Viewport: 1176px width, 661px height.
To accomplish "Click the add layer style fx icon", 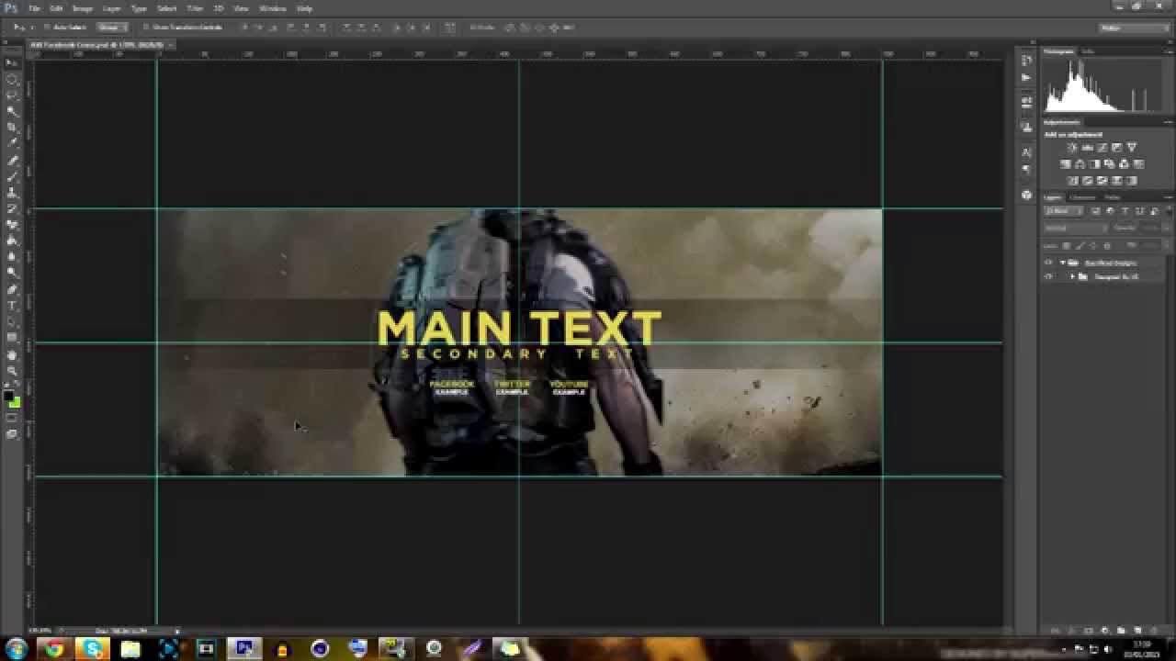I will [1070, 631].
